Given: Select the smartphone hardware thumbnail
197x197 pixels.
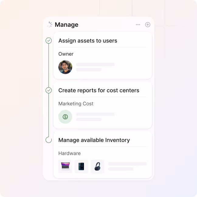Looking at the screenshot, I should click(81, 167).
